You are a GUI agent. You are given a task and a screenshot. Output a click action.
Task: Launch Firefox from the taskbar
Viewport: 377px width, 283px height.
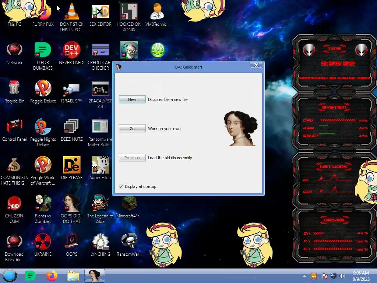click(x=52, y=276)
